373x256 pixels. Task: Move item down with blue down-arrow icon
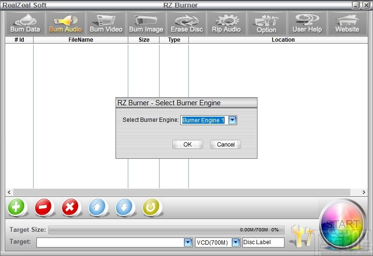tap(124, 207)
